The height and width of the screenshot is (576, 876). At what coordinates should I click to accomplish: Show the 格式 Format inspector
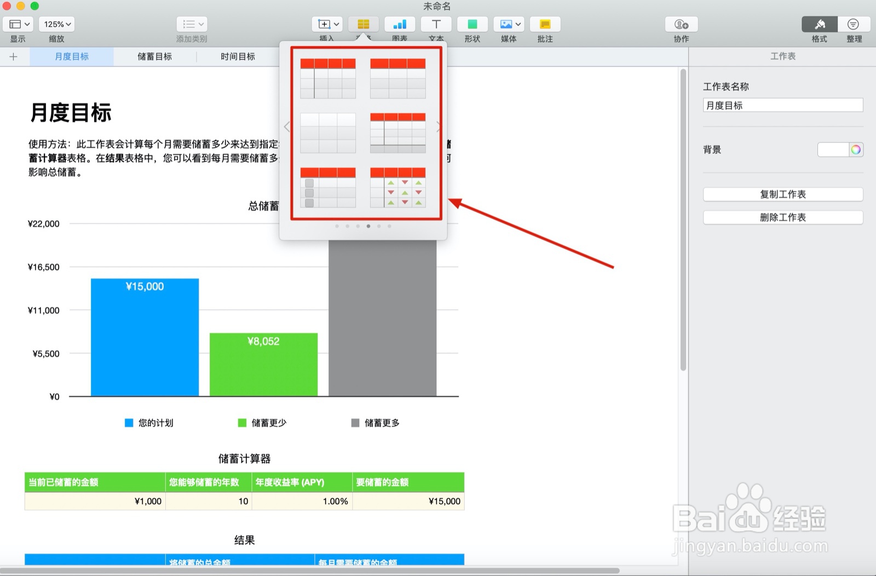[x=819, y=24]
